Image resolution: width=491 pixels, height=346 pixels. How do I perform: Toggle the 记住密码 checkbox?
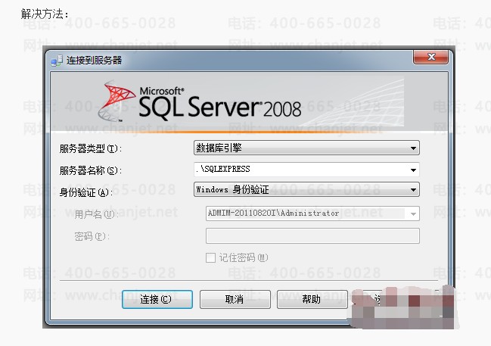210,258
